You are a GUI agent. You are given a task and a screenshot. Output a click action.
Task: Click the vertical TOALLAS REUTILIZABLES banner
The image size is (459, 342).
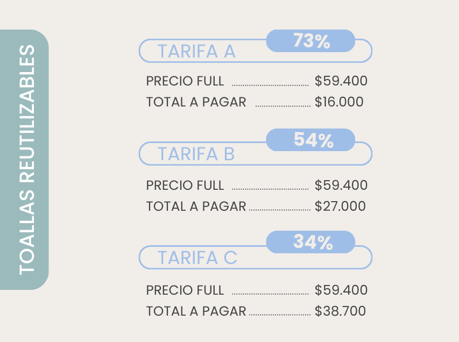pyautogui.click(x=24, y=160)
